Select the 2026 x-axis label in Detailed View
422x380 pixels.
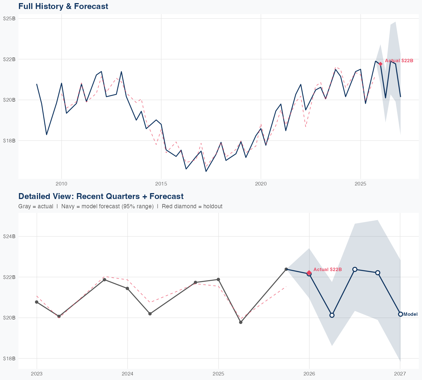(x=309, y=374)
